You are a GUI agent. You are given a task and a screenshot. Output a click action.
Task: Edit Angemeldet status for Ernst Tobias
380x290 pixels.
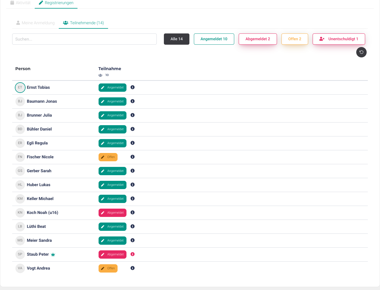tap(113, 88)
